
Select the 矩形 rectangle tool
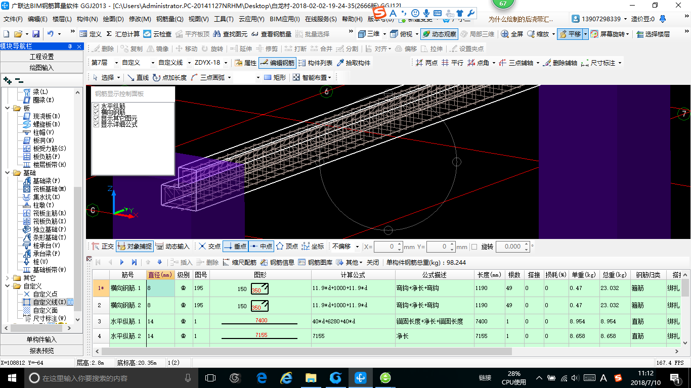(x=275, y=77)
